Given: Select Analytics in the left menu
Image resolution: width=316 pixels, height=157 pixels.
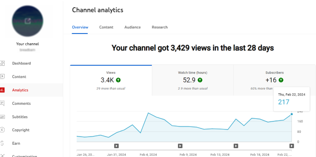Looking at the screenshot, I should click(20, 90).
